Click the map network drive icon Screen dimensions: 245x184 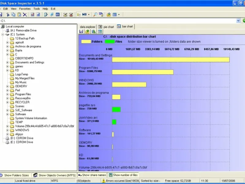pos(65,14)
